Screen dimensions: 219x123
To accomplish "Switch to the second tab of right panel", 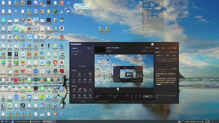I will pos(163,48).
